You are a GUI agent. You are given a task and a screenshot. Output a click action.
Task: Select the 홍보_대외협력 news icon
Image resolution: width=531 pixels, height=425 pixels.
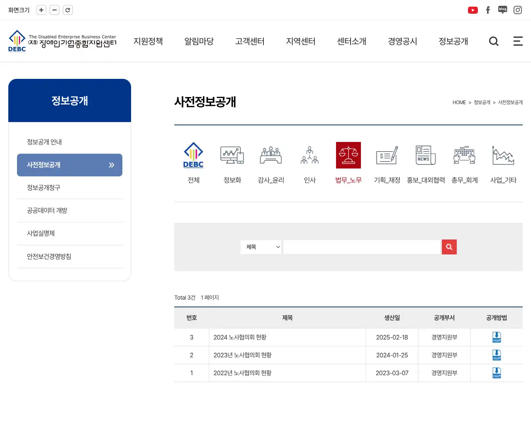[426, 155]
